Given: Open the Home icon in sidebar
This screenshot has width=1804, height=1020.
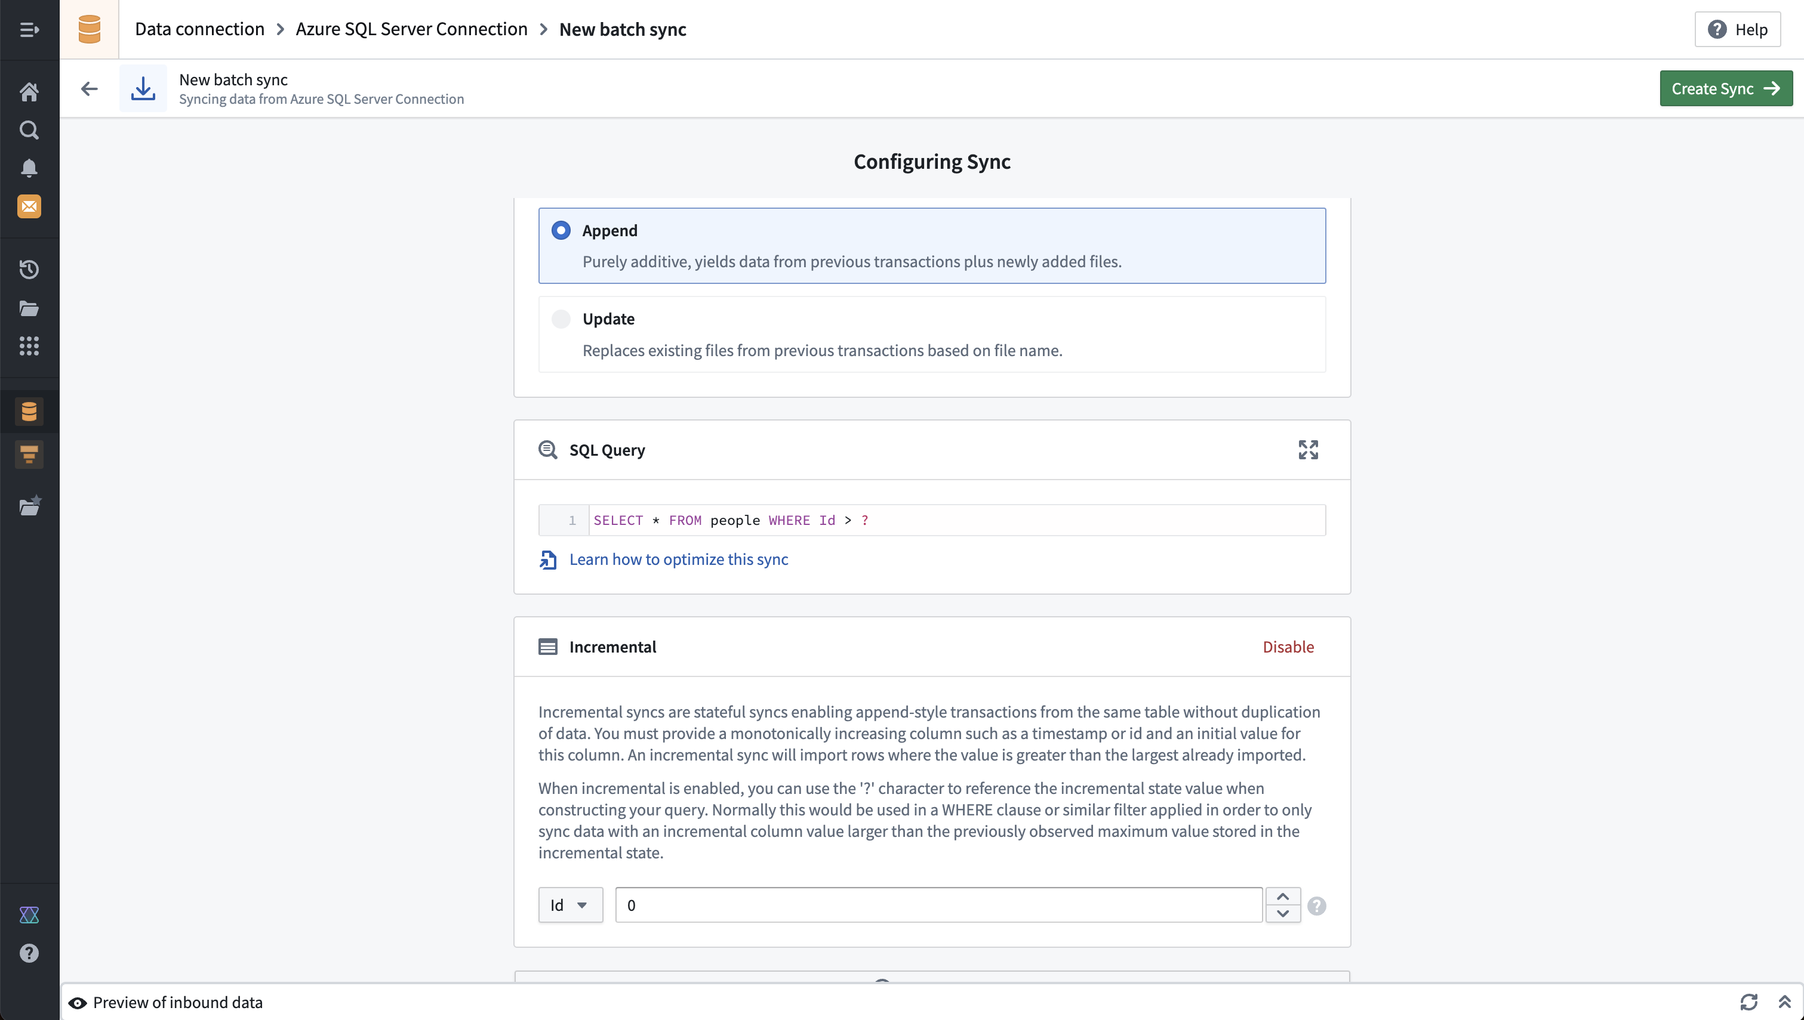Looking at the screenshot, I should coord(29,92).
